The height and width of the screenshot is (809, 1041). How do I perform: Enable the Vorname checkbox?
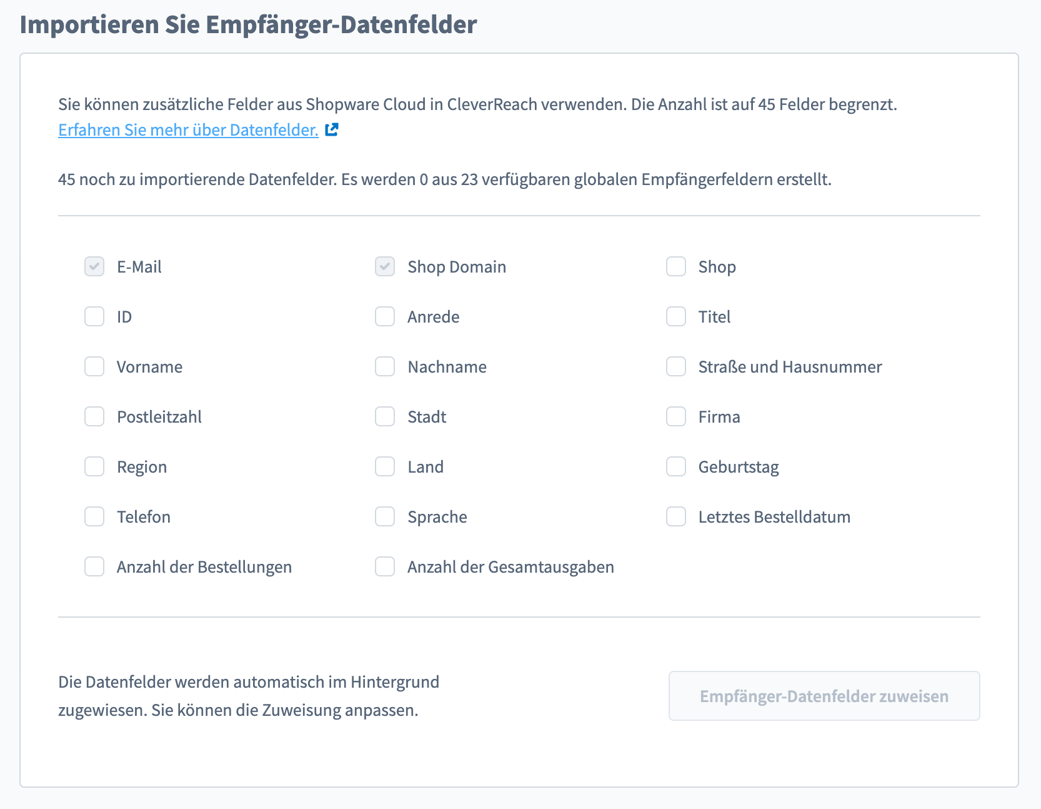point(94,366)
